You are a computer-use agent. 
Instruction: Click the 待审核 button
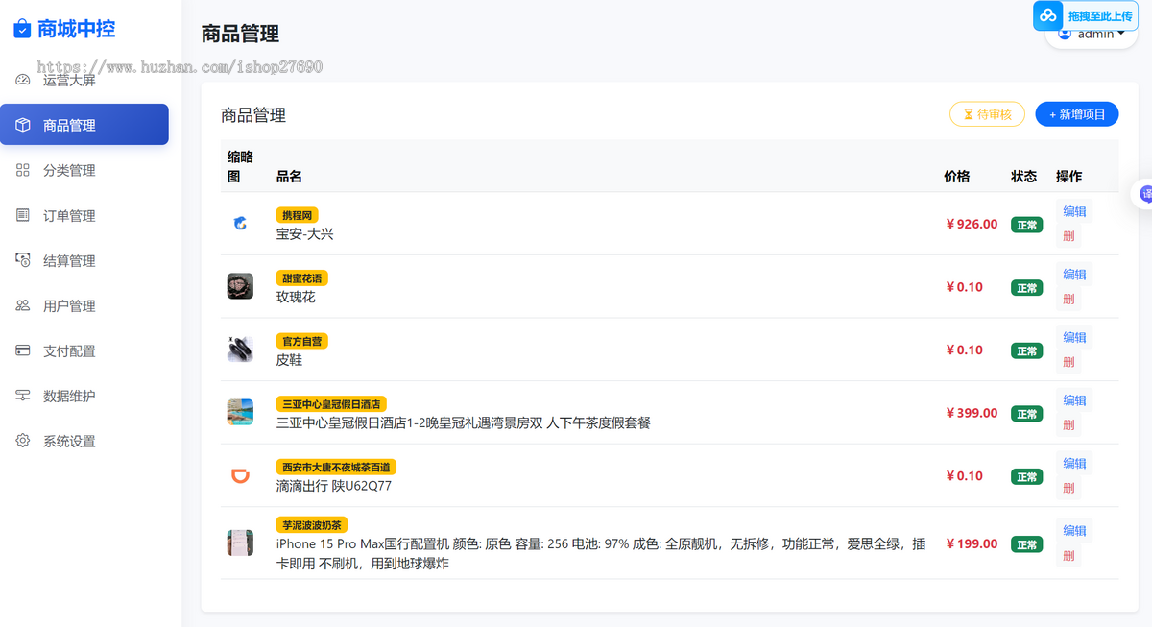pyautogui.click(x=988, y=114)
